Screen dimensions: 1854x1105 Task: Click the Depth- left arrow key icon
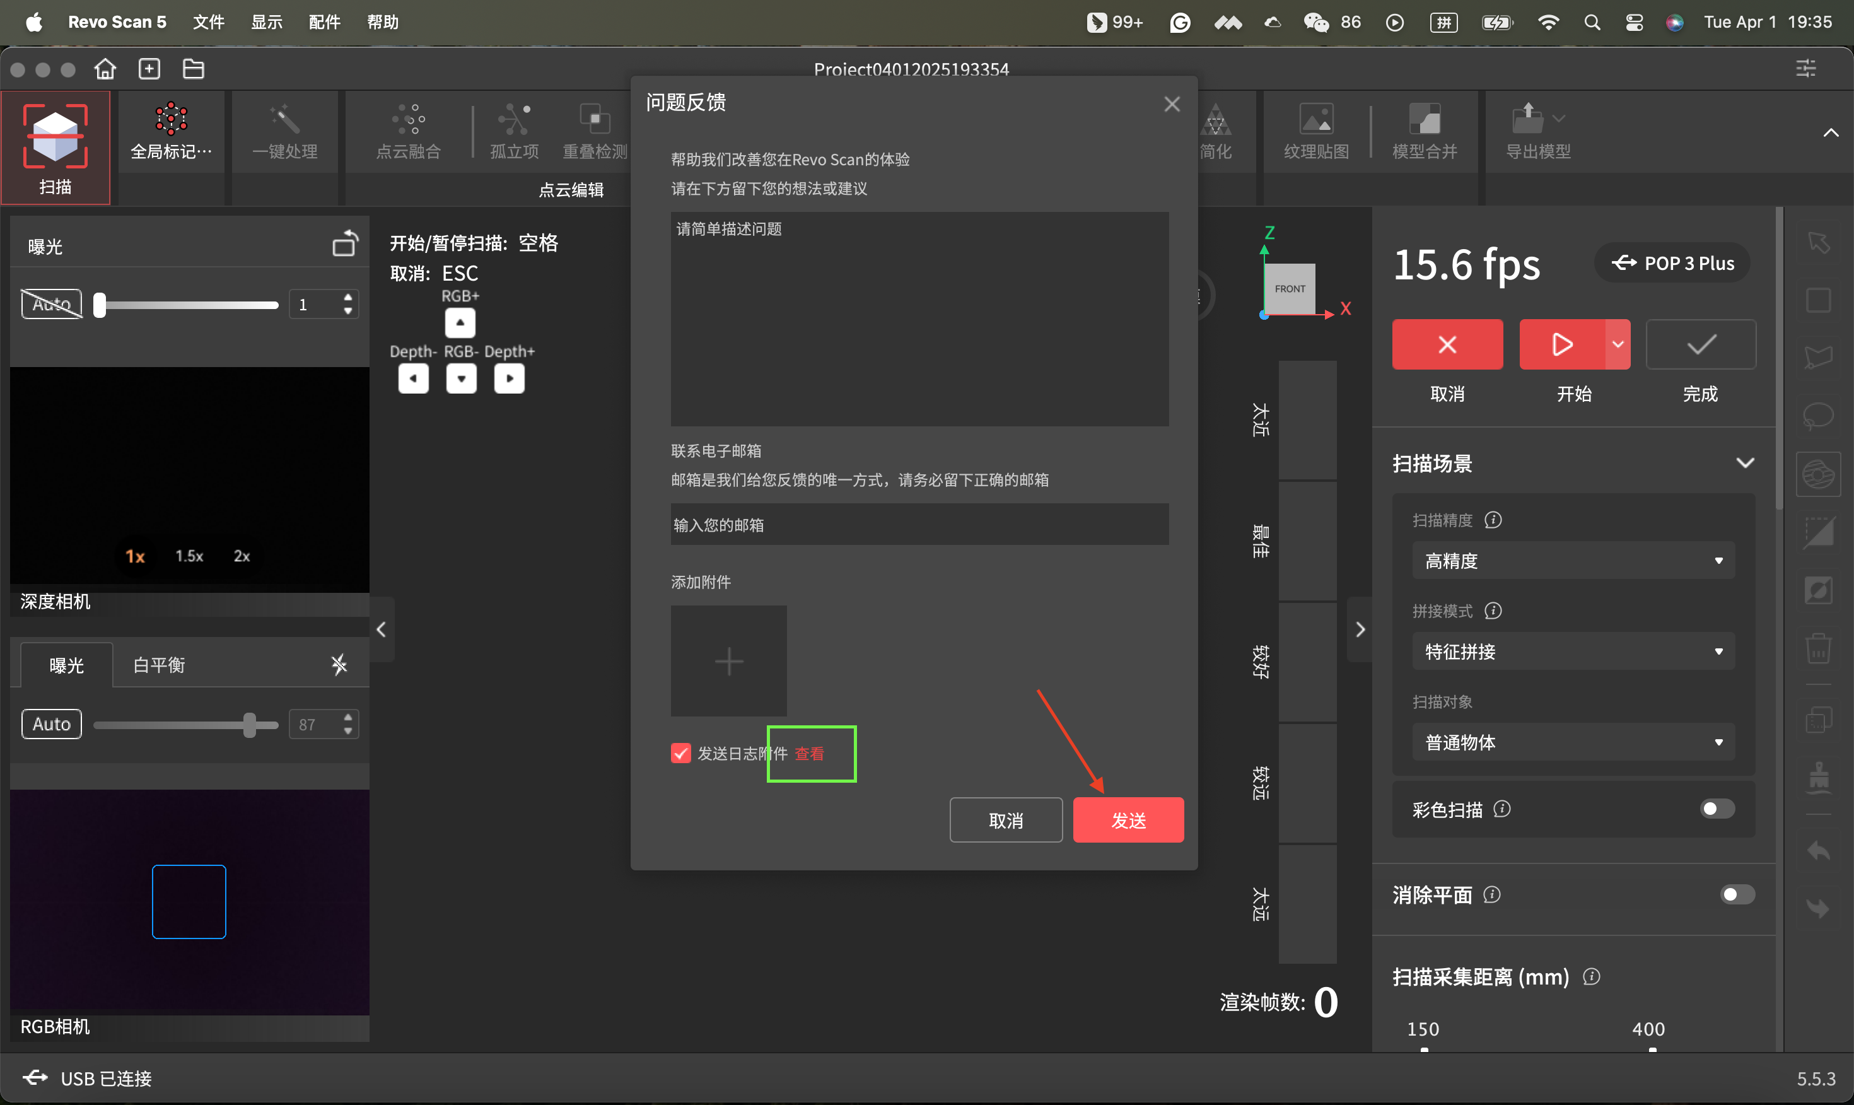click(x=413, y=378)
